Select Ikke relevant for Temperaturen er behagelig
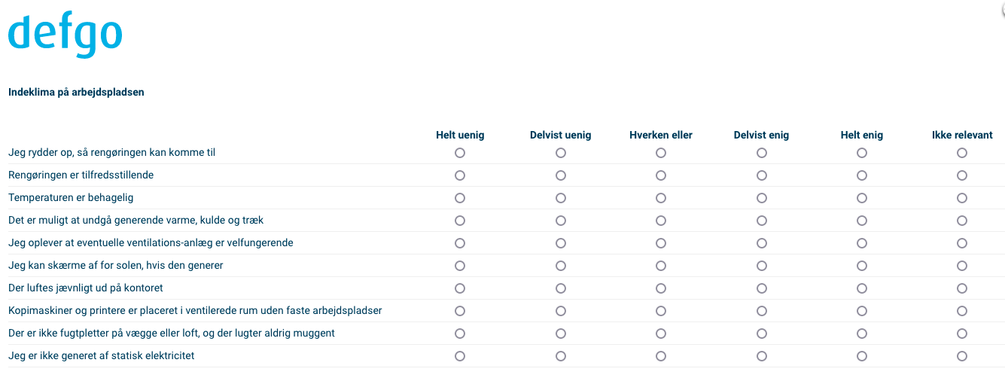Viewport: 1005px width, 387px height. coord(962,198)
